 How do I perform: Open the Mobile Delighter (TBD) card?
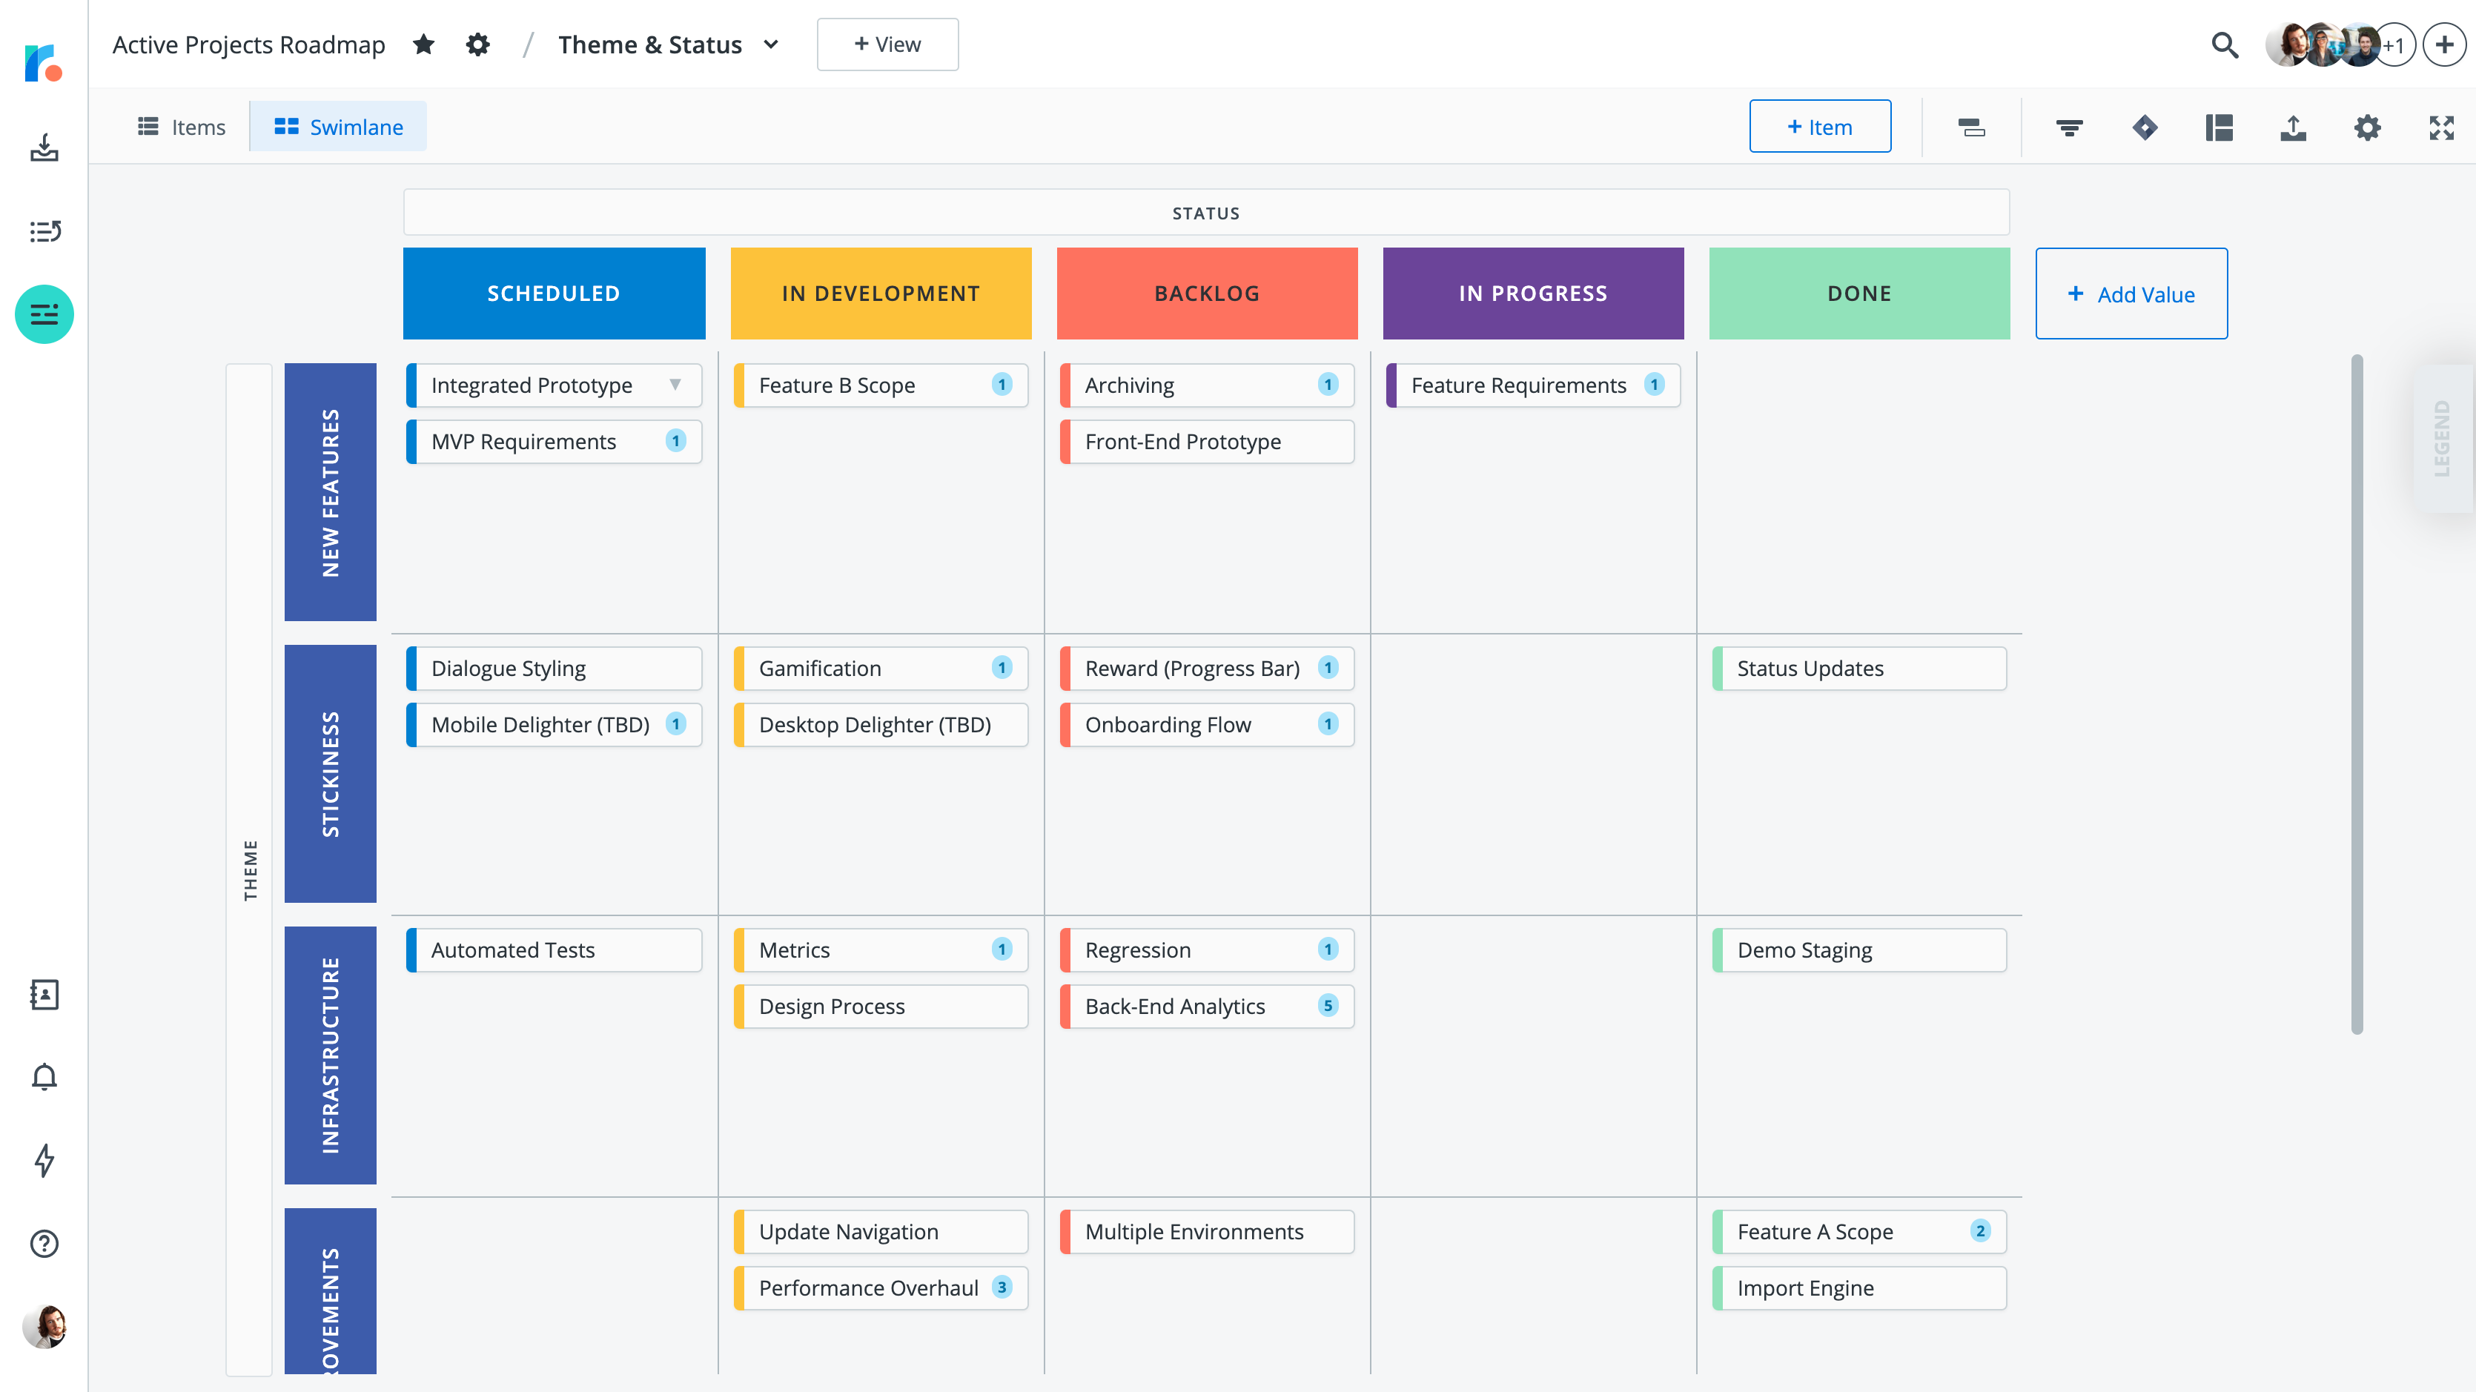click(555, 725)
